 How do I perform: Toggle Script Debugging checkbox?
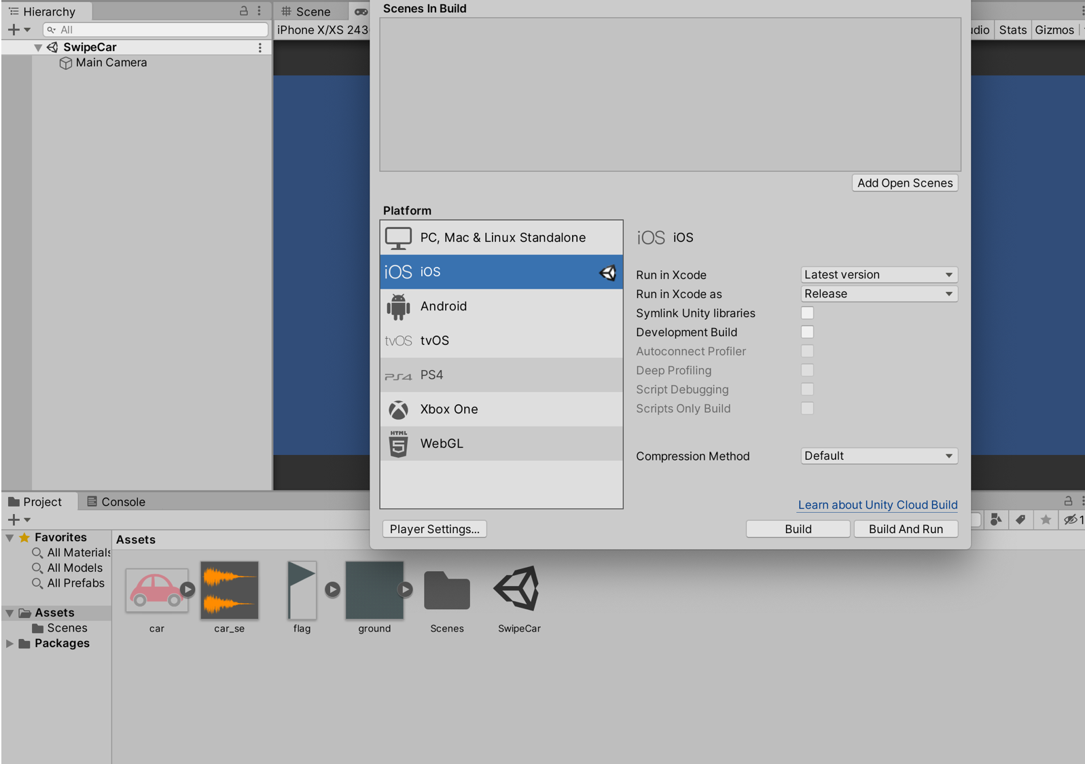tap(807, 389)
